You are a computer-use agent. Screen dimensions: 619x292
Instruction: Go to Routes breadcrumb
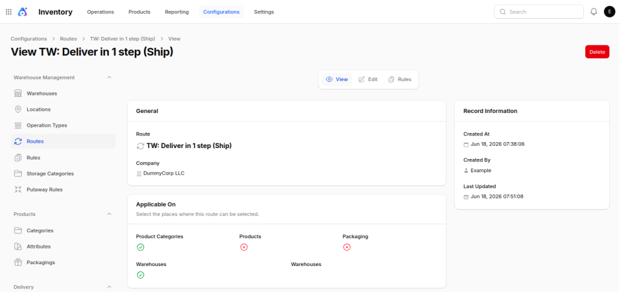pos(68,39)
